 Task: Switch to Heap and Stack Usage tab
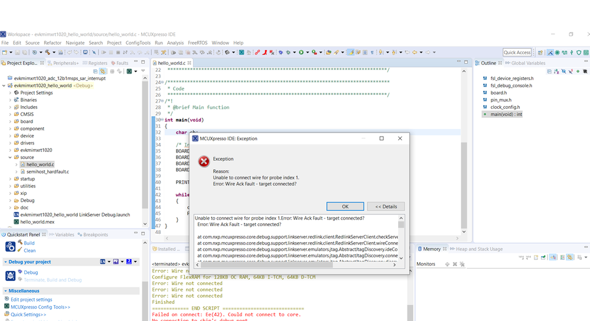pyautogui.click(x=476, y=249)
